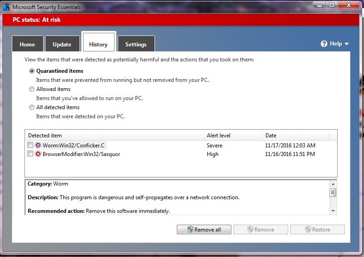The width and height of the screenshot is (364, 257).
Task: Select the Worm:Win32/Conficker.C row name
Action: click(74, 146)
